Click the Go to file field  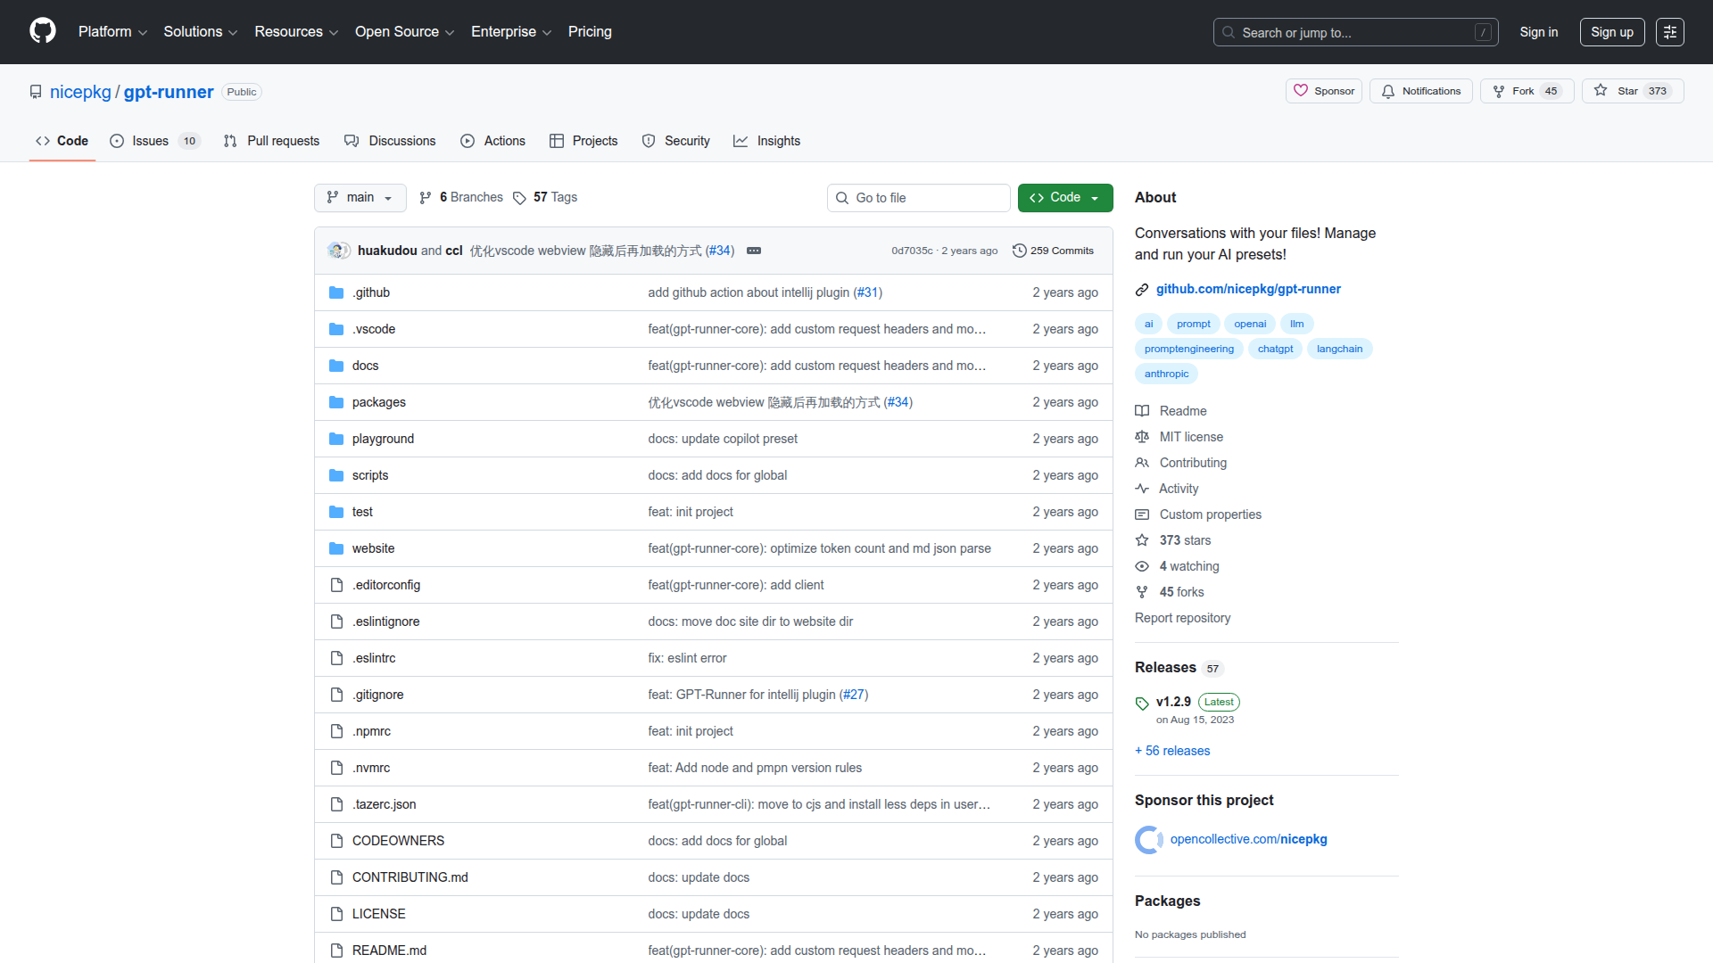(x=919, y=198)
